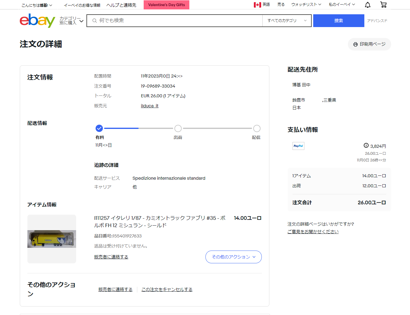
Task: Select the 出荷 shipping step circle
Action: [178, 128]
